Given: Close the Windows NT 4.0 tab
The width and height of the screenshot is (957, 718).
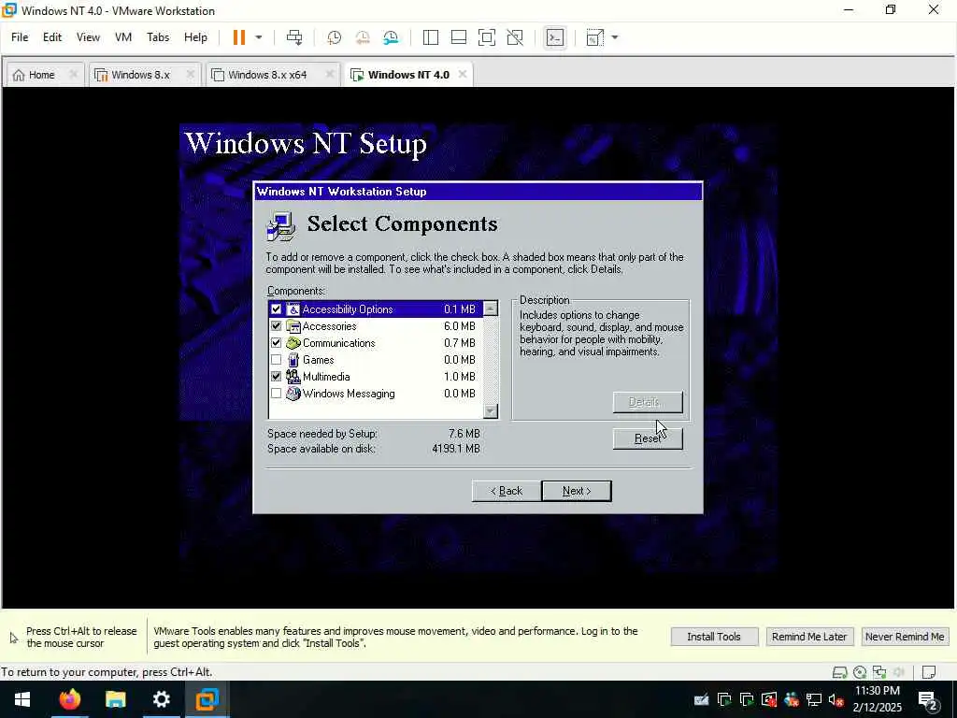Looking at the screenshot, I should point(463,74).
